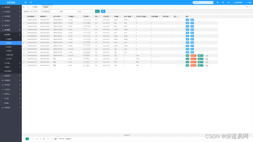Click the second blue action button in row 1
Screen dimensions: 253x142
[x=192, y=20]
